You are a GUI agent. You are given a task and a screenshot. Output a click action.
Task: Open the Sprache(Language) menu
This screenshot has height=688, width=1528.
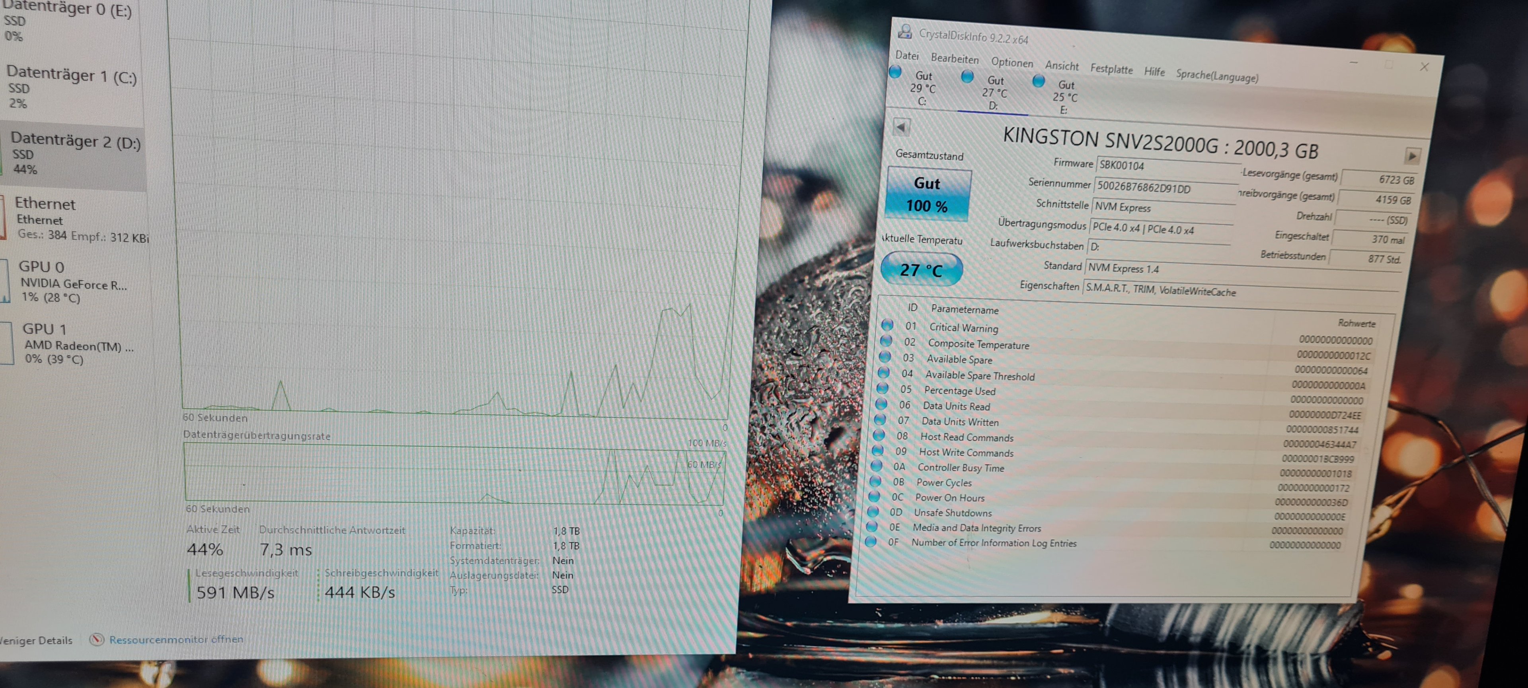(x=1216, y=76)
